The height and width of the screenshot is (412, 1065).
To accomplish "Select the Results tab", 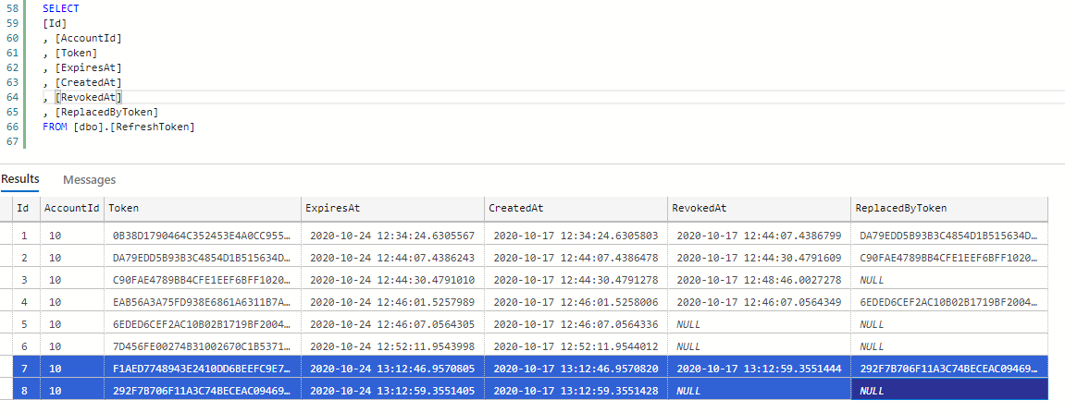I will (20, 179).
